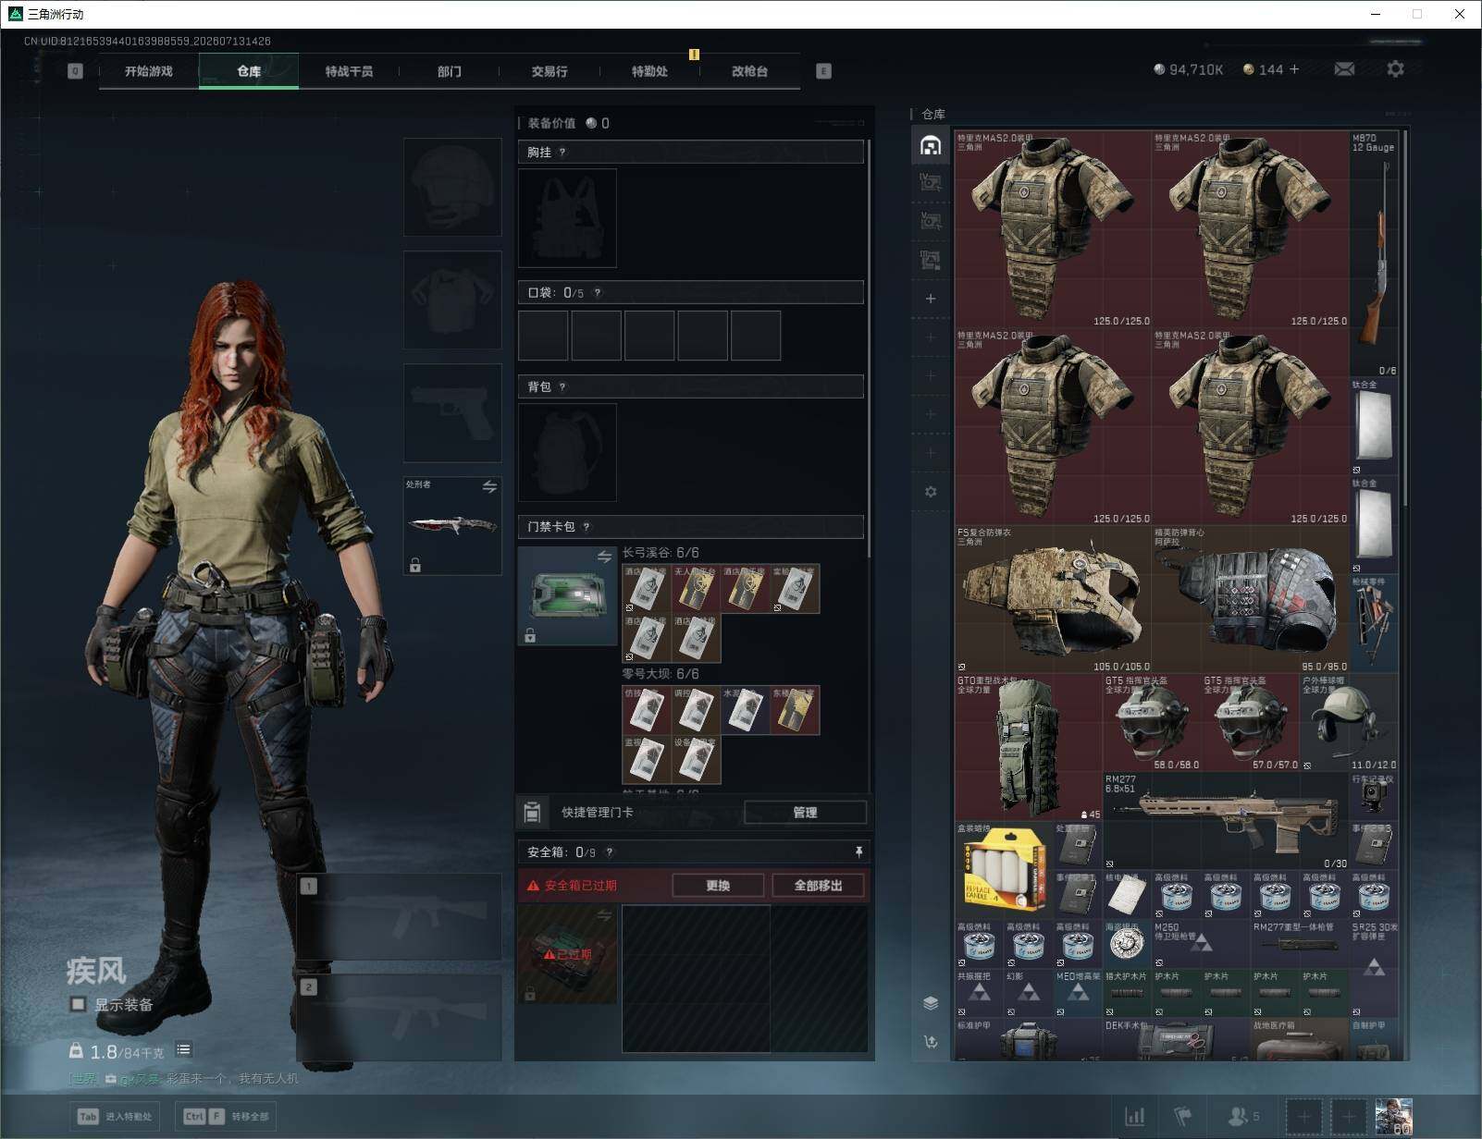Click the 快捷管理门卡 clipboard icon
The height and width of the screenshot is (1139, 1482).
pyautogui.click(x=532, y=812)
